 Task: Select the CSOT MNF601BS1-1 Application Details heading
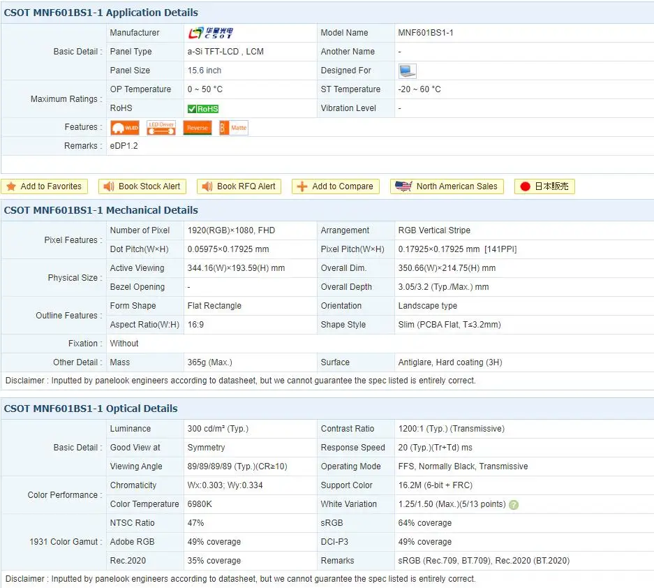point(101,13)
